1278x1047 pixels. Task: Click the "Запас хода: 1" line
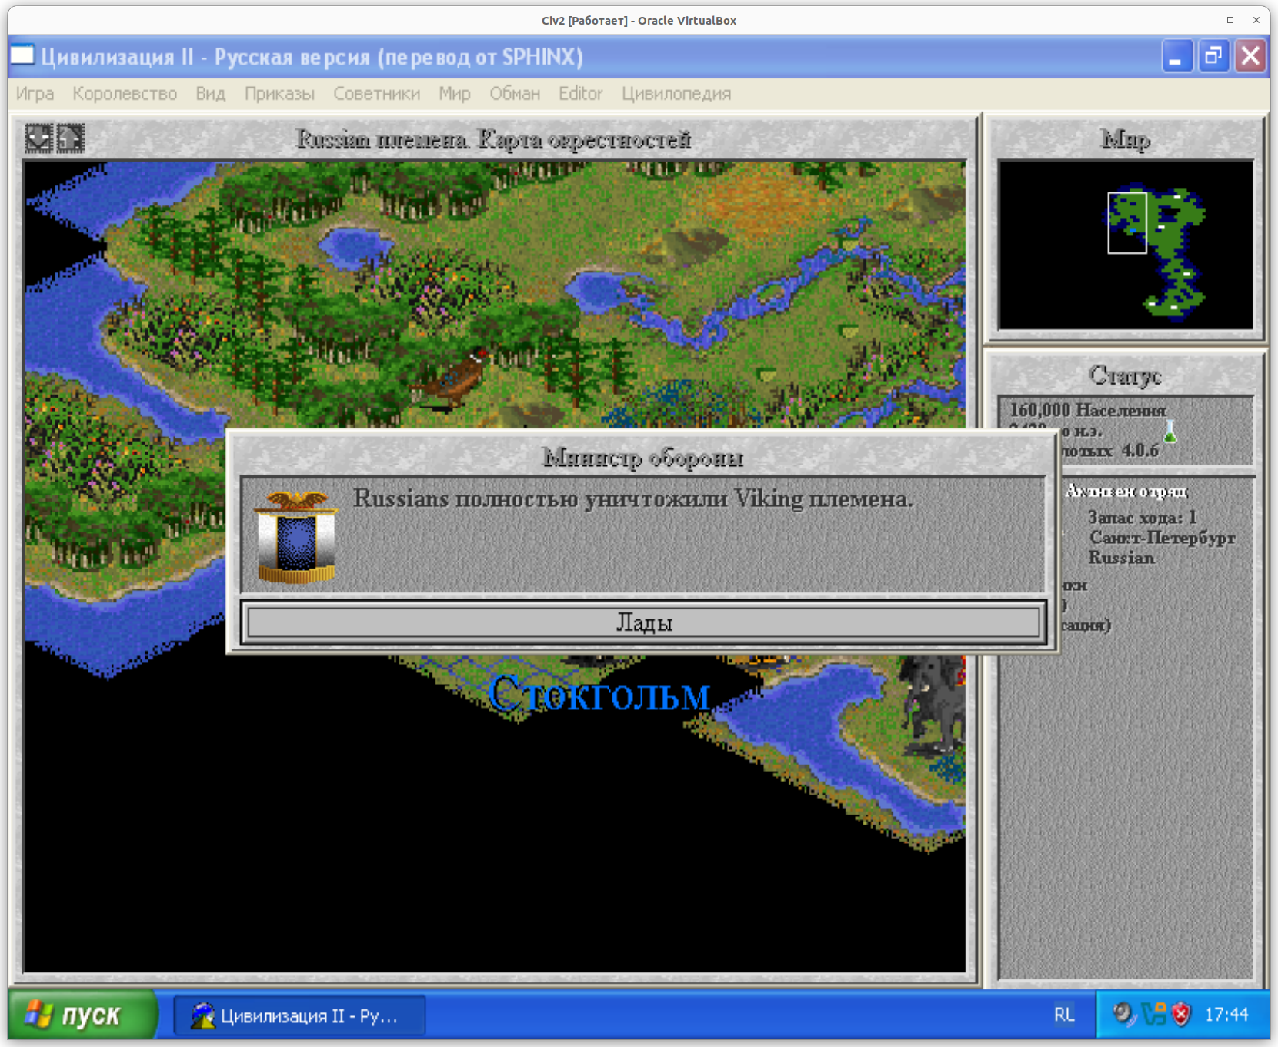pyautogui.click(x=1143, y=517)
